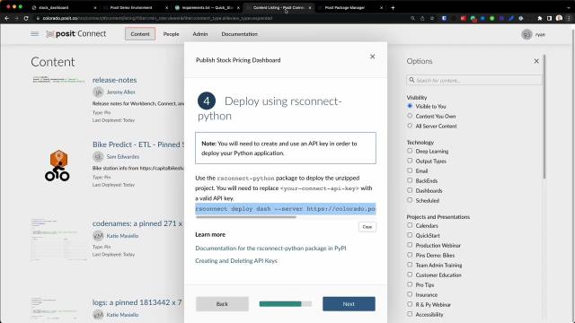Screen dimensions: 575x323
Task: Click the Options panel vertical scrollbar
Action: 544,117
